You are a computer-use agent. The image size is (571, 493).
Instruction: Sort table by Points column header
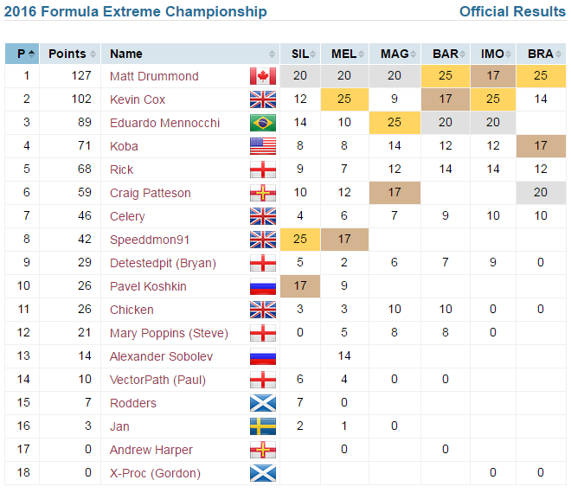tap(70, 54)
